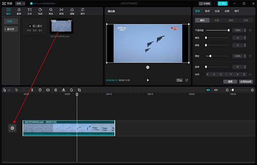257x165 pixels.
Task: Click the timeline zoom-out icon
Action: point(227,90)
